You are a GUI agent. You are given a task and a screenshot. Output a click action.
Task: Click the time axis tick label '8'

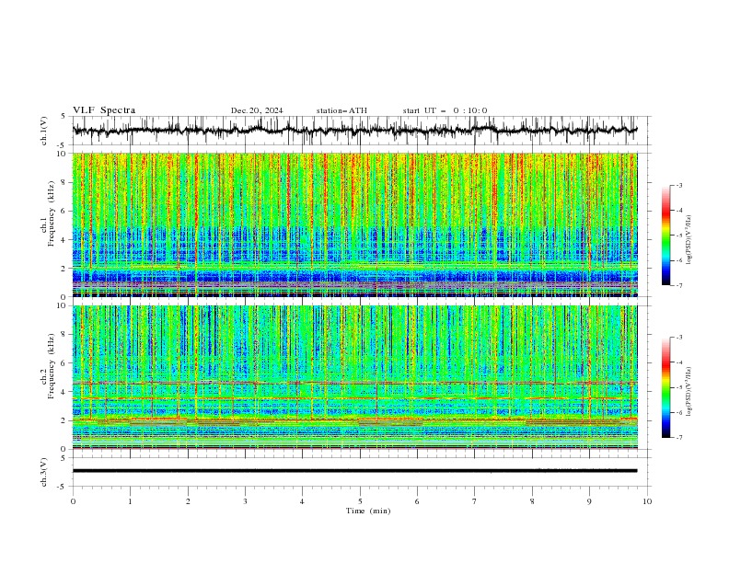coord(532,501)
